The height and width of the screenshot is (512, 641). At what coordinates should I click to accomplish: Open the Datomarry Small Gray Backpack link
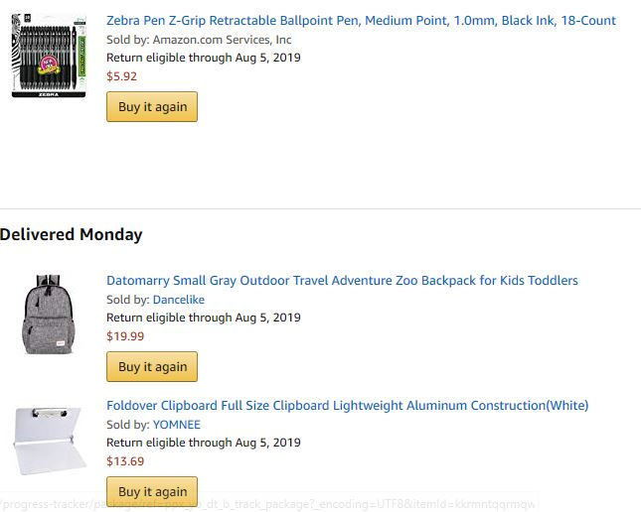coord(342,281)
